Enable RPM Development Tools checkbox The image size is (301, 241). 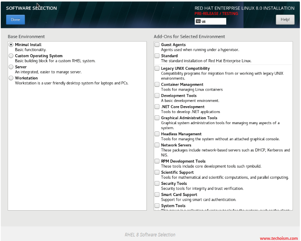tap(157, 161)
